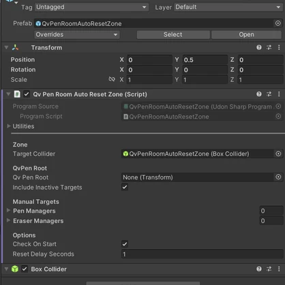Click Position Z input field
Image resolution: width=285 pixels, height=285 pixels.
click(260, 60)
